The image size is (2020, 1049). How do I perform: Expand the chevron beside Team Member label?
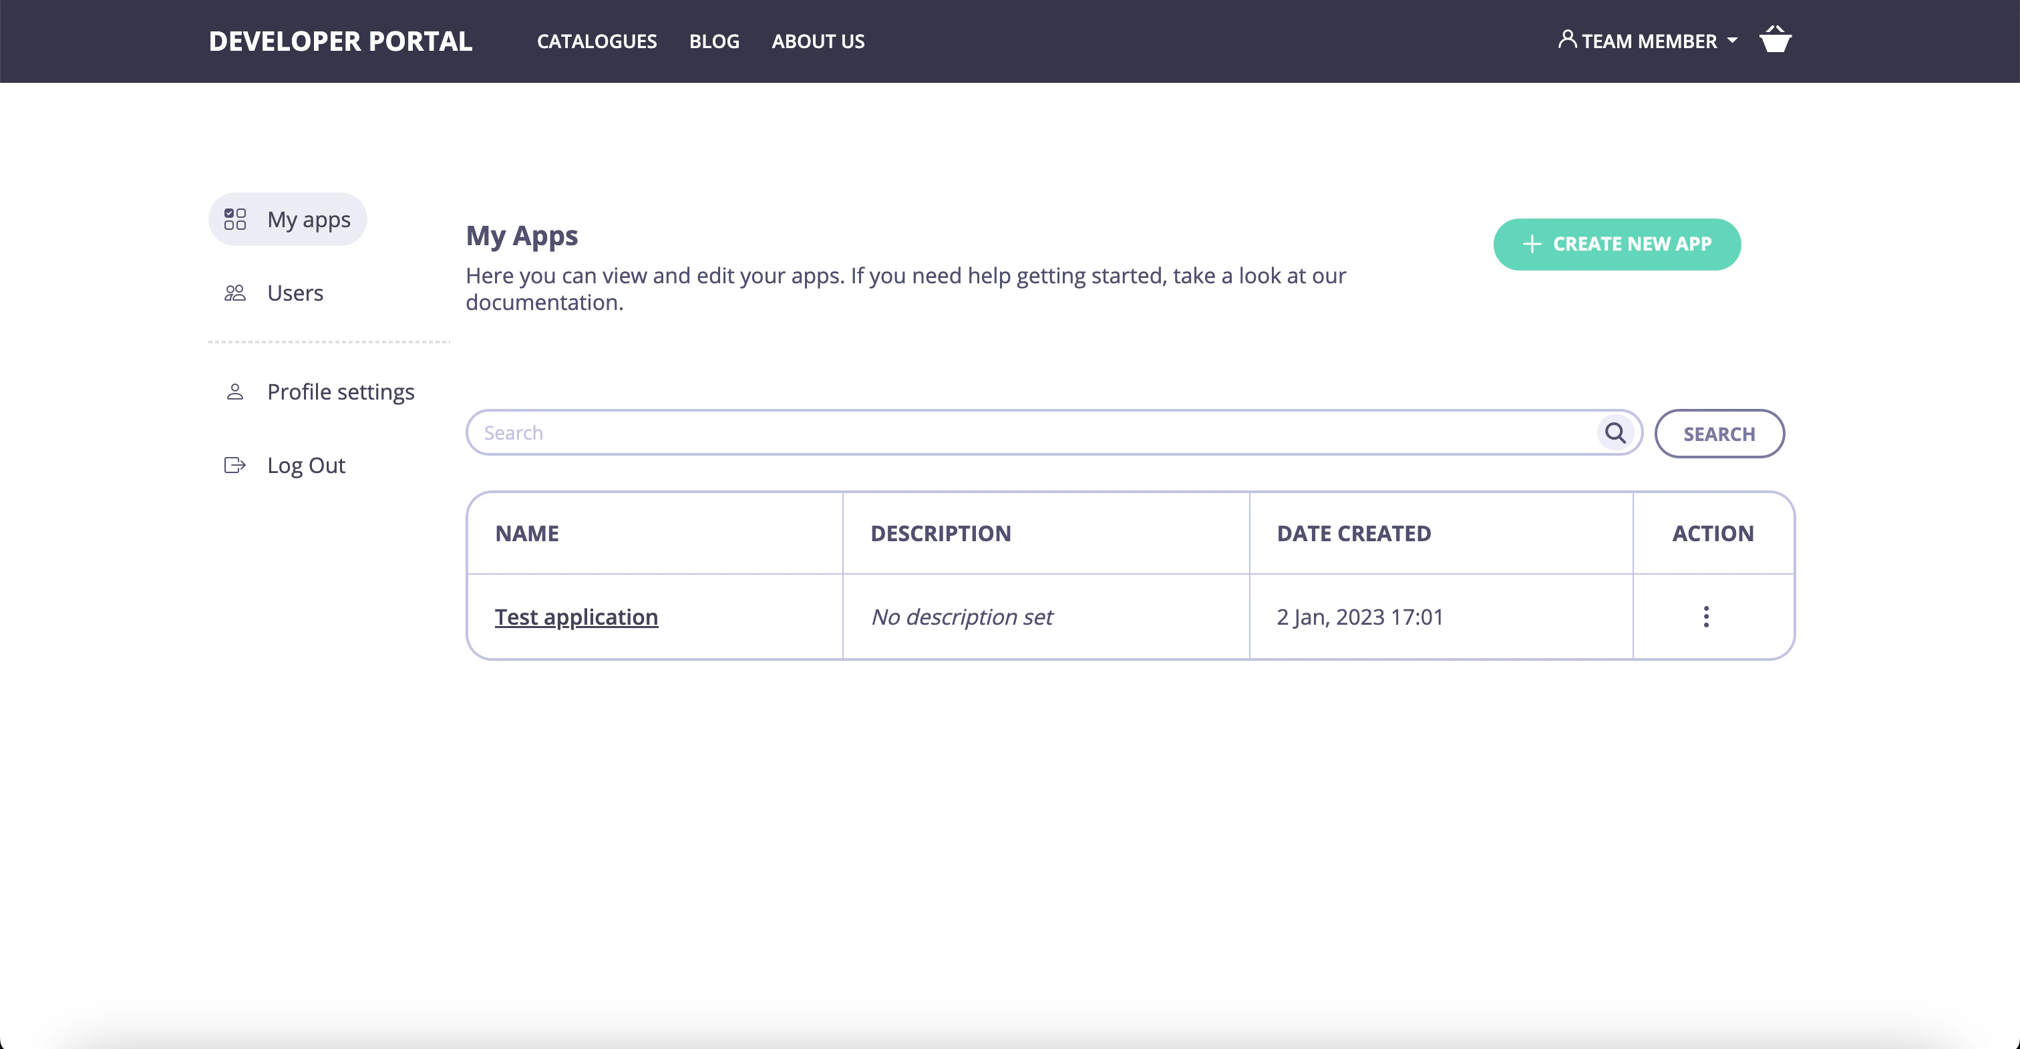click(x=1731, y=42)
